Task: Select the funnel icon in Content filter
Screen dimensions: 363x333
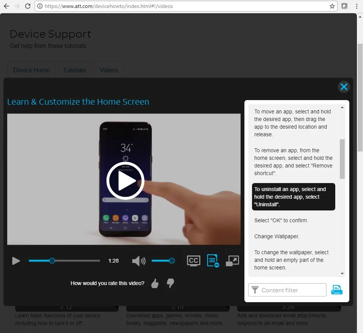Action: coord(255,290)
